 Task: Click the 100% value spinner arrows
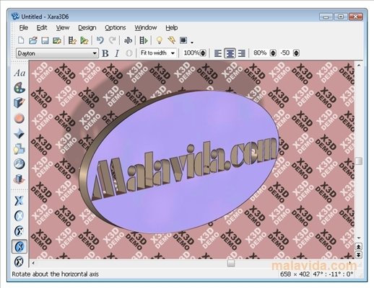tap(203, 53)
